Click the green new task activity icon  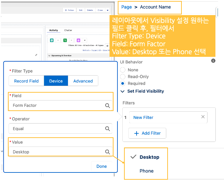[65, 40]
